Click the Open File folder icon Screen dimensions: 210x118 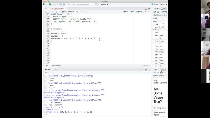tap(54, 4)
